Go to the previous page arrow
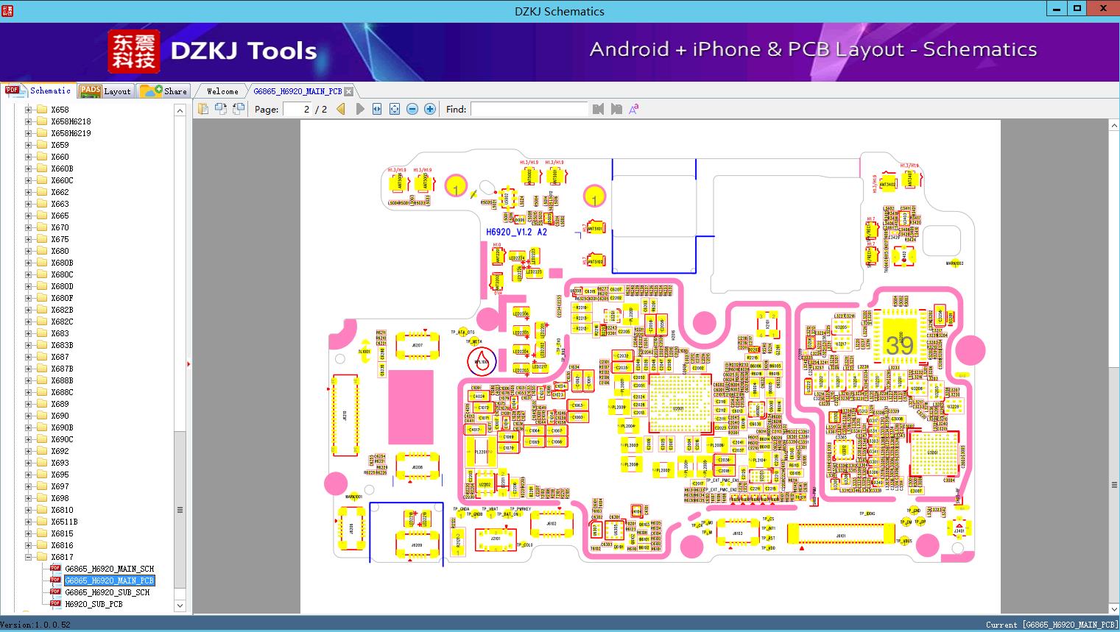This screenshot has height=632, width=1120. [x=341, y=109]
